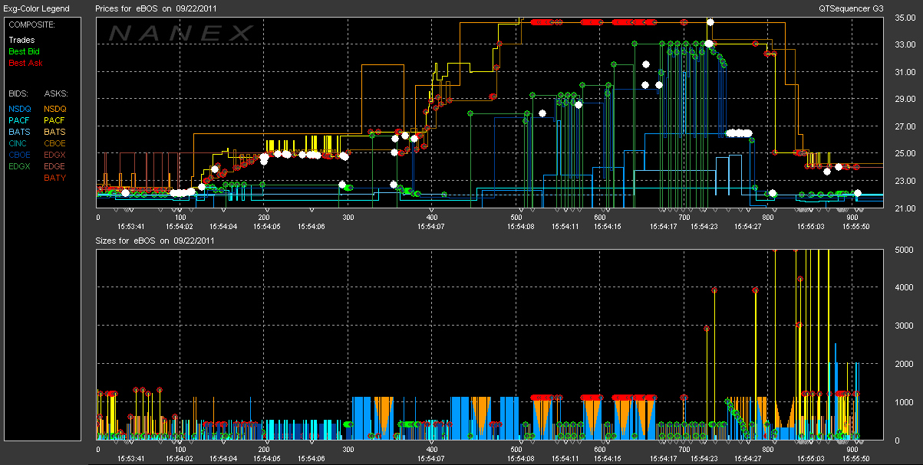
Task: Click the EDGX entry under ASKS
Action: (56, 155)
